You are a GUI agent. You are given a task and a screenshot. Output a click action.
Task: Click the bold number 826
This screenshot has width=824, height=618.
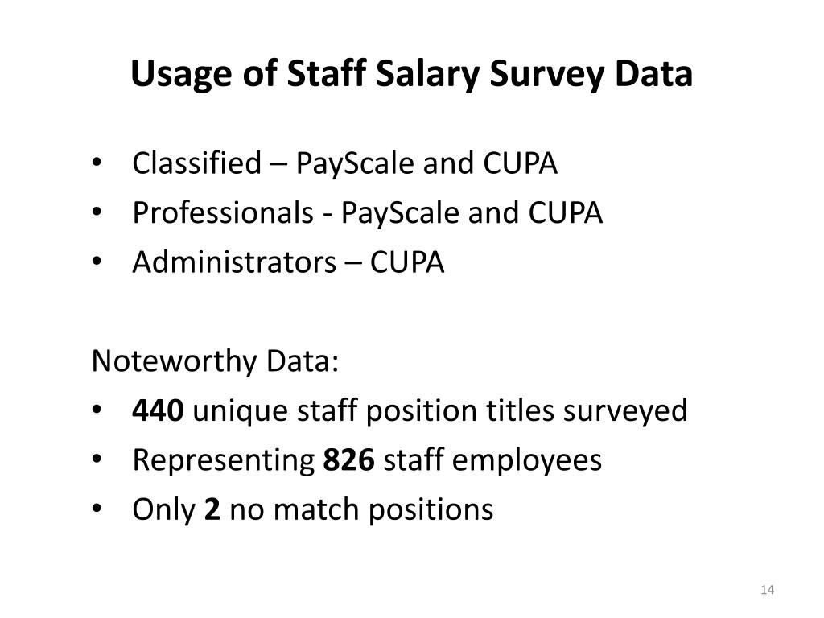348,459
